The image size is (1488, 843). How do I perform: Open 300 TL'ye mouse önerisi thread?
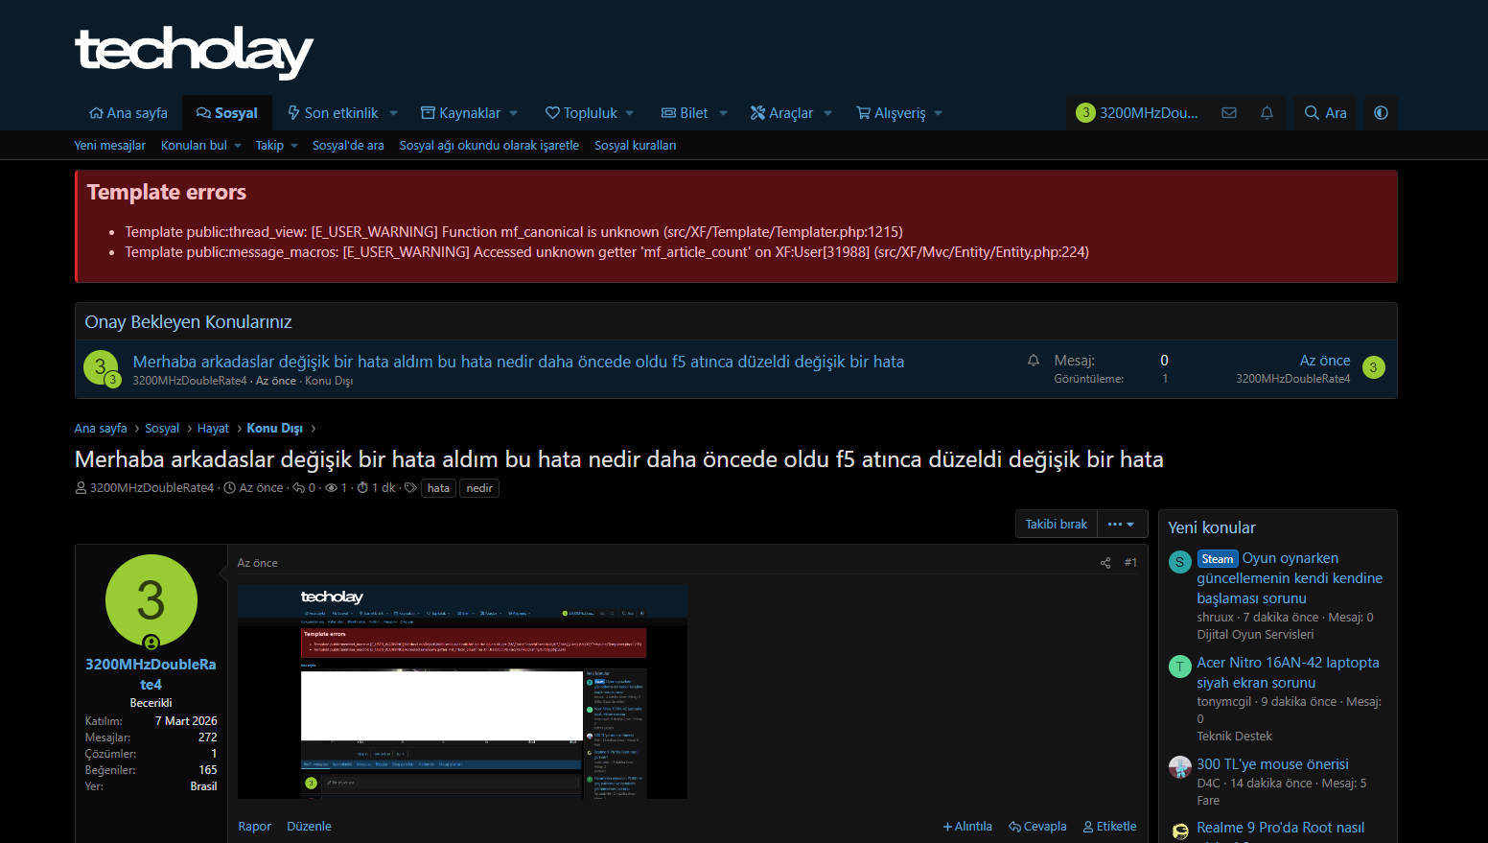click(1272, 764)
